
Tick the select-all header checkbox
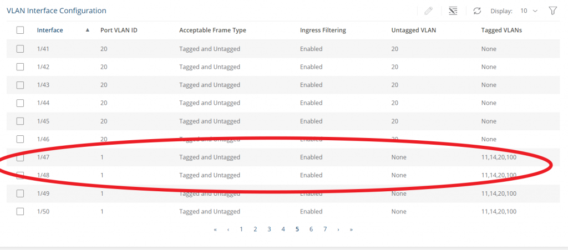pyautogui.click(x=21, y=30)
